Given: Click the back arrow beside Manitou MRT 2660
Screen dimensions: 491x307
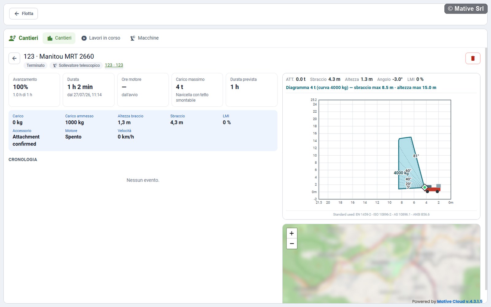Looking at the screenshot, I should [x=14, y=58].
